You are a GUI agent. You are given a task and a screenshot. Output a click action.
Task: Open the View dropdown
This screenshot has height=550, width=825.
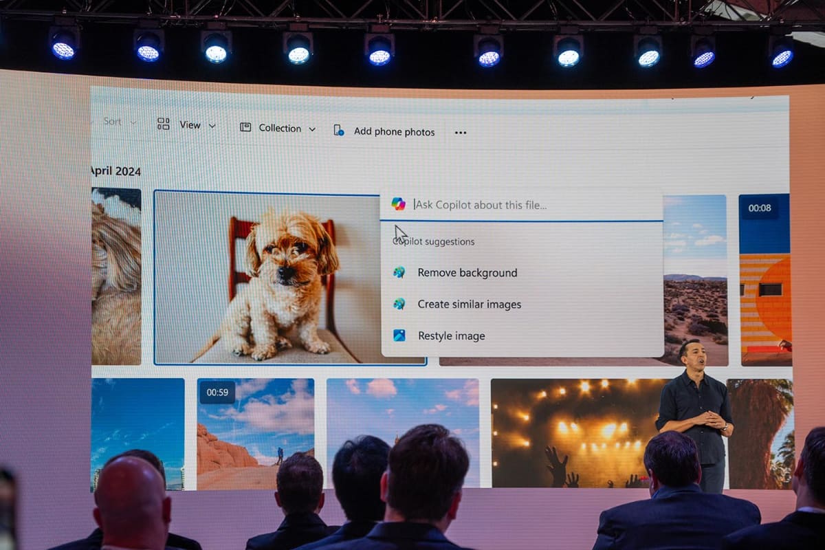coord(186,124)
